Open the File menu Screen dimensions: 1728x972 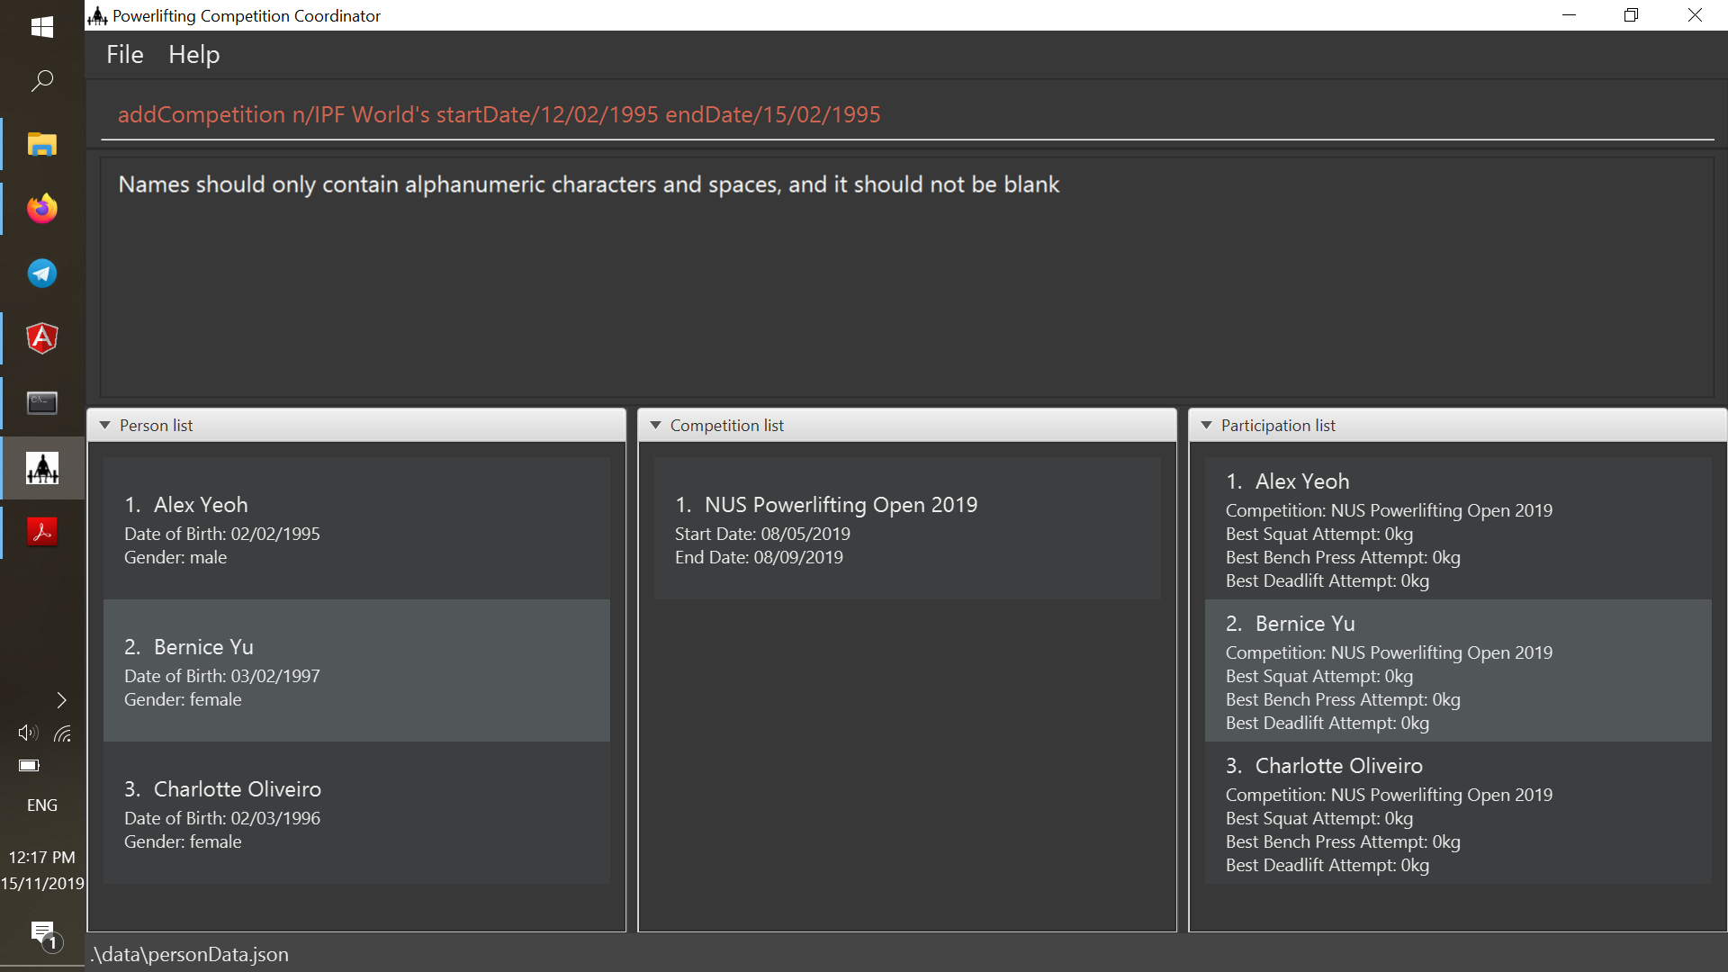pyautogui.click(x=124, y=55)
